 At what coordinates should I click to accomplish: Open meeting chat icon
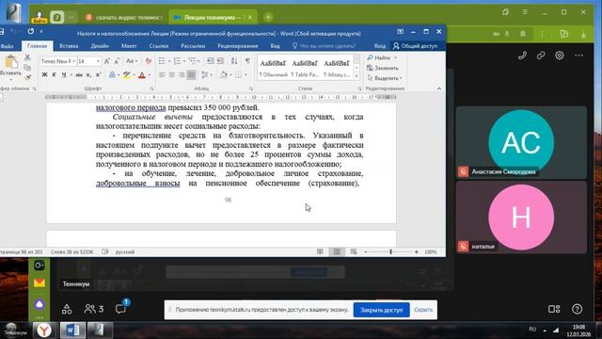pos(120,309)
